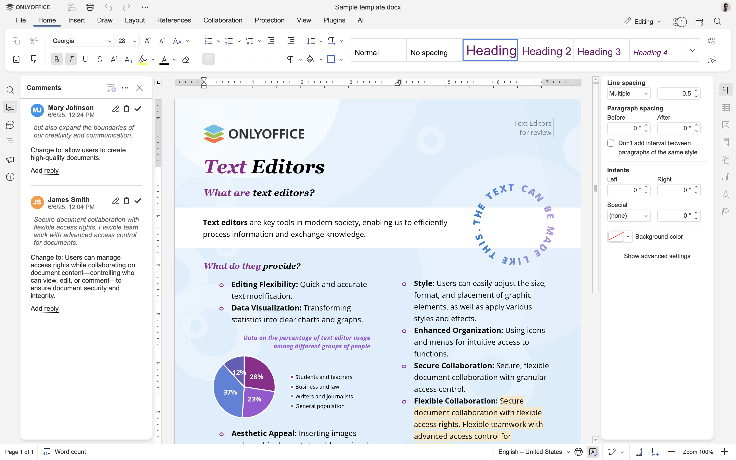Open Chart settings in right sidebar

click(x=726, y=177)
